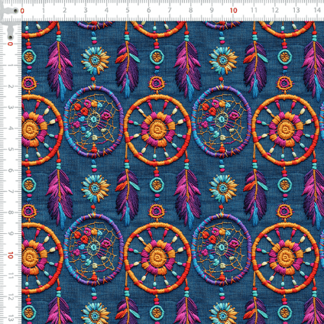
Task: Click the red 10 on the top ruler
Action: (233, 10)
